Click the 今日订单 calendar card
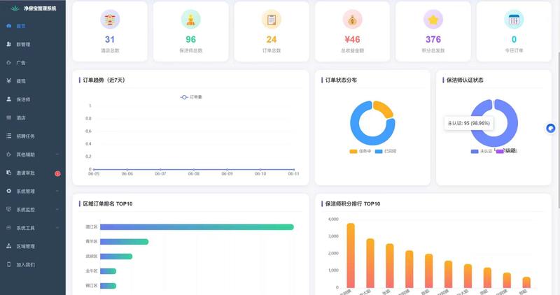Screen dimensions: 560x295 pyautogui.click(x=514, y=31)
